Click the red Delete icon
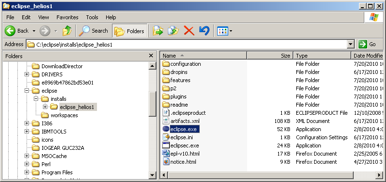 [x=189, y=31]
